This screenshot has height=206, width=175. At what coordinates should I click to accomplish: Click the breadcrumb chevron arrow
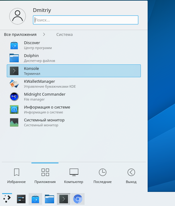click(44, 34)
